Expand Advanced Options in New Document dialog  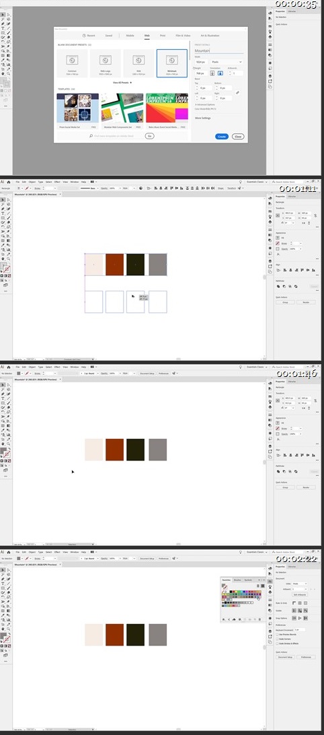click(204, 104)
